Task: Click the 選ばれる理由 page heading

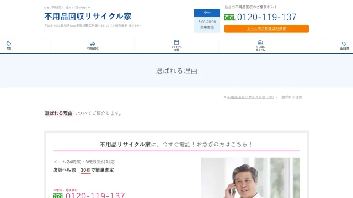Action: (x=176, y=71)
